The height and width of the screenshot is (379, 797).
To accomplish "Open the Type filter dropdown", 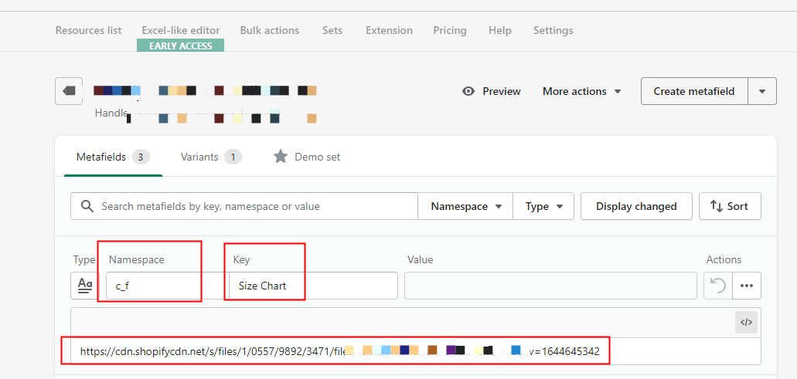I will (543, 206).
